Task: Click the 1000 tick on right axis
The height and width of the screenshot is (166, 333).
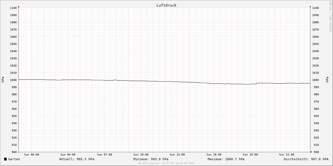Action: pyautogui.click(x=316, y=80)
